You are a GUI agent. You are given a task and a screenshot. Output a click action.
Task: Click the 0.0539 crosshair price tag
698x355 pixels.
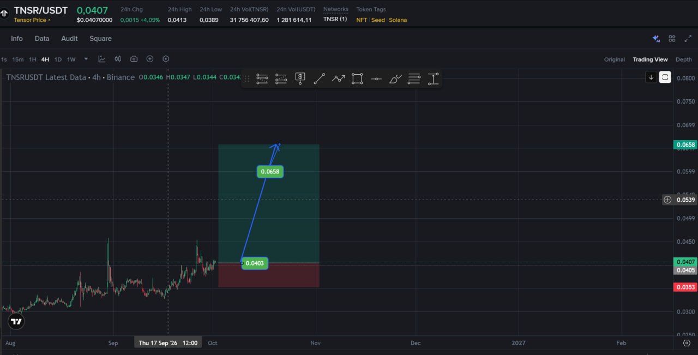[x=685, y=200]
